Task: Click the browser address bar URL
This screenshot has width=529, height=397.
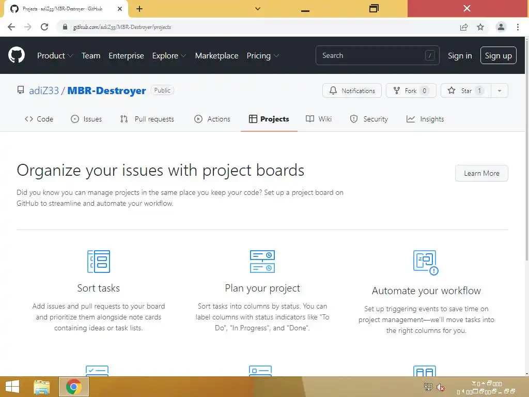Action: coord(122,27)
